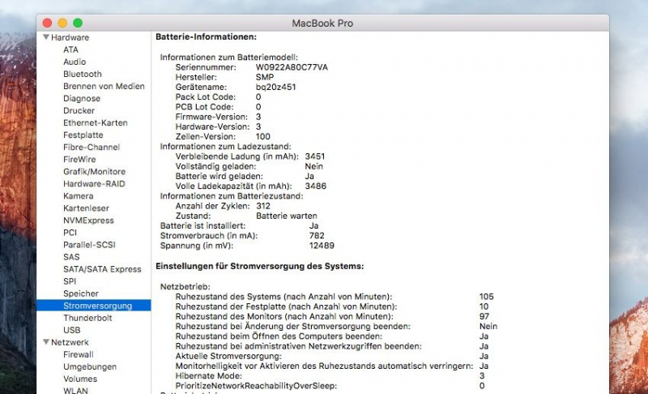Select USB in the sidebar

(x=71, y=330)
